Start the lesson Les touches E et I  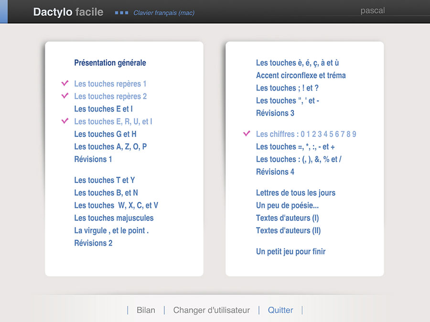[x=103, y=109]
